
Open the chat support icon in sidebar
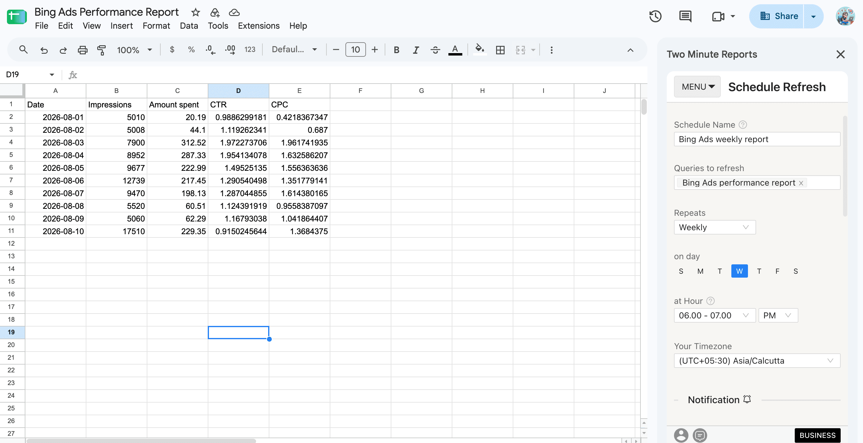coord(700,435)
